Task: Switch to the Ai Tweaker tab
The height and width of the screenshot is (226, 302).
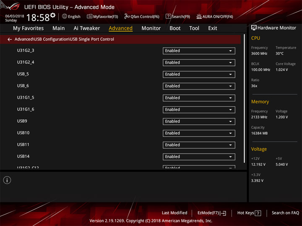Action: [87, 28]
